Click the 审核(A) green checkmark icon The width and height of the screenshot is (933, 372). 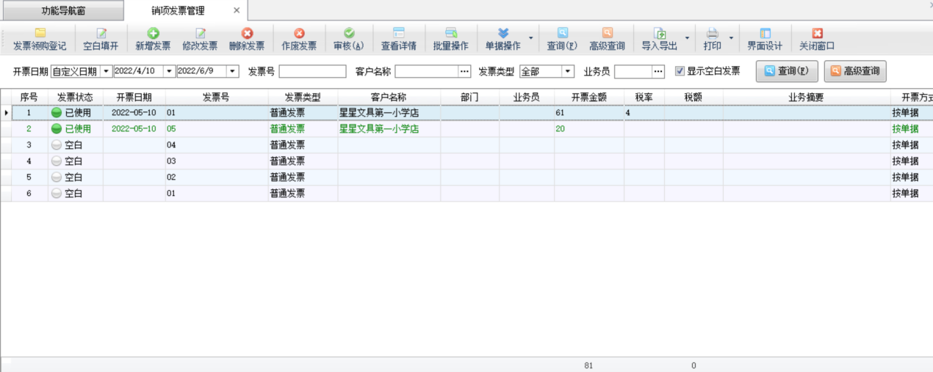point(349,34)
